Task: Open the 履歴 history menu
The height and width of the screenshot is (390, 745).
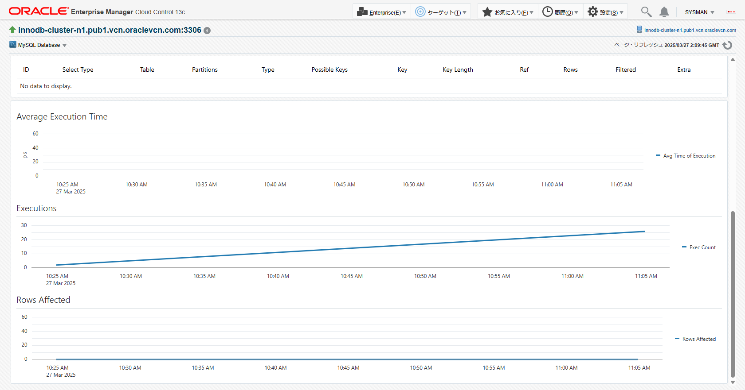Action: (x=561, y=12)
